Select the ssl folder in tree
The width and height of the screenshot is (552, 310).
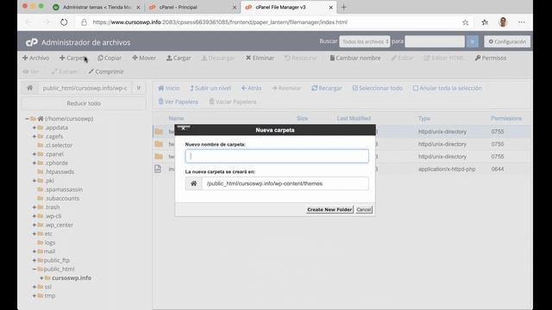48,287
